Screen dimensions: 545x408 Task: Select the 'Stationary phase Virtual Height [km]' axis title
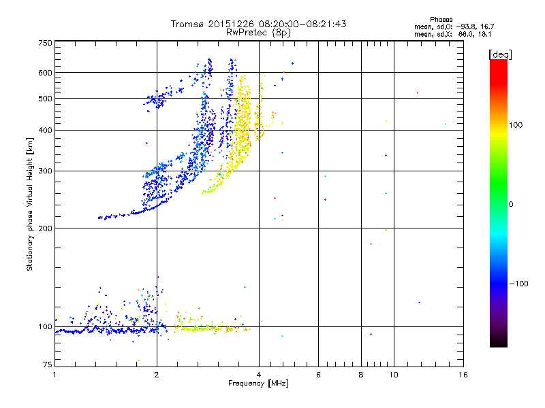point(30,204)
